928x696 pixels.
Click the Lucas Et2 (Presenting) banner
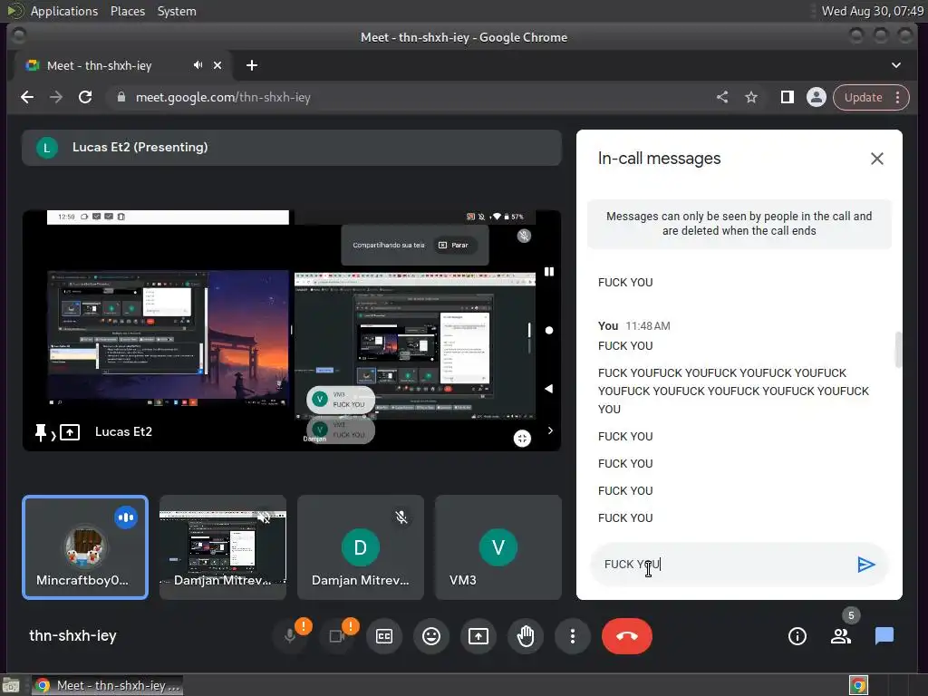[x=292, y=148]
